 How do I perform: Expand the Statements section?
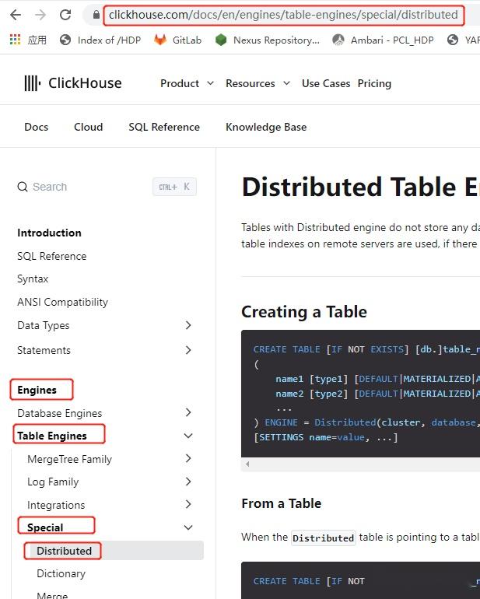(188, 350)
